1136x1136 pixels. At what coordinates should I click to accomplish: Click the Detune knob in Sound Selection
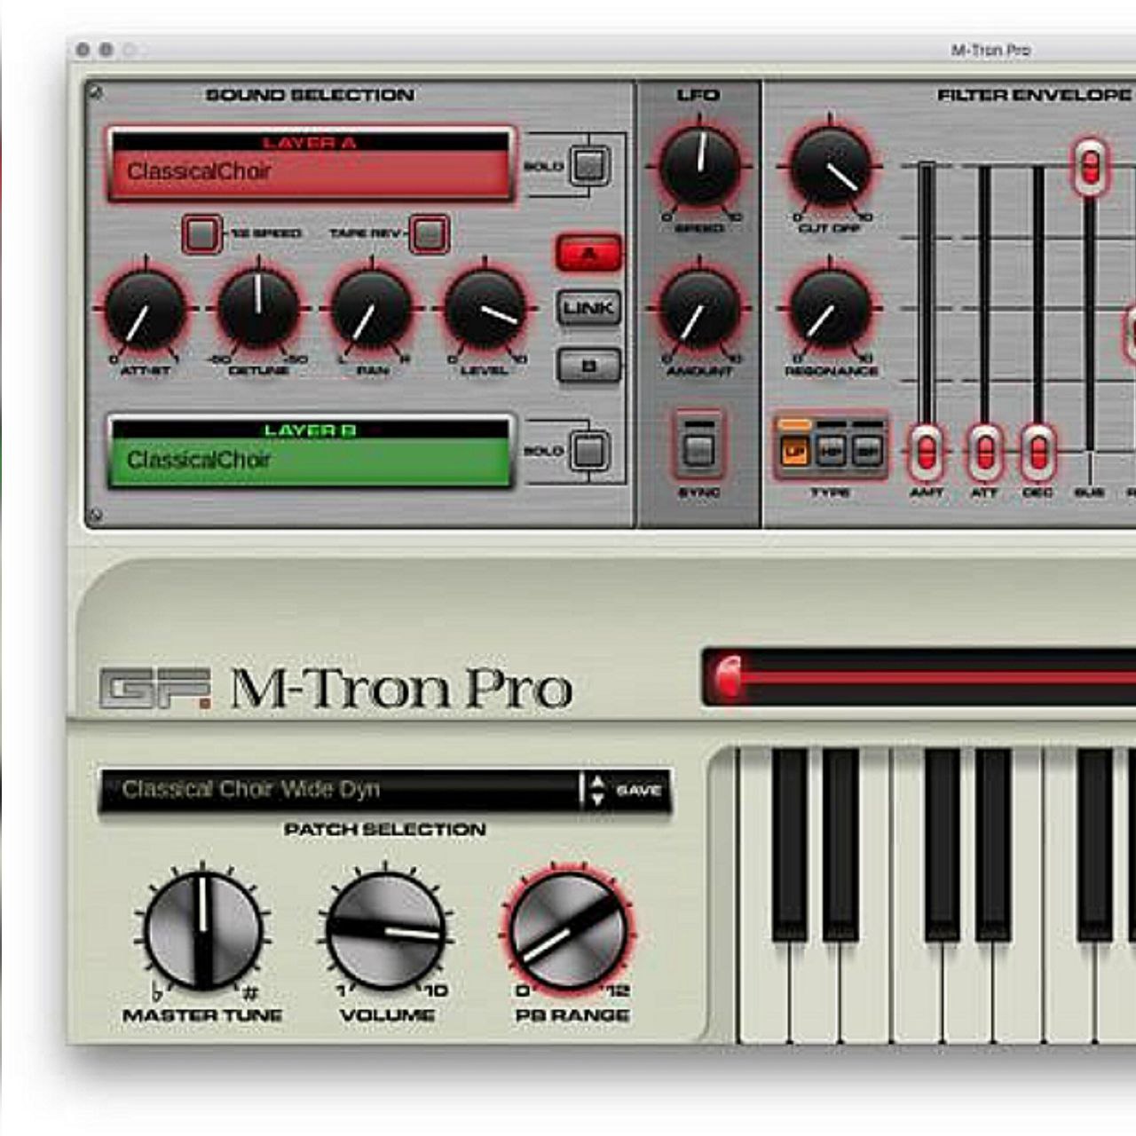258,309
